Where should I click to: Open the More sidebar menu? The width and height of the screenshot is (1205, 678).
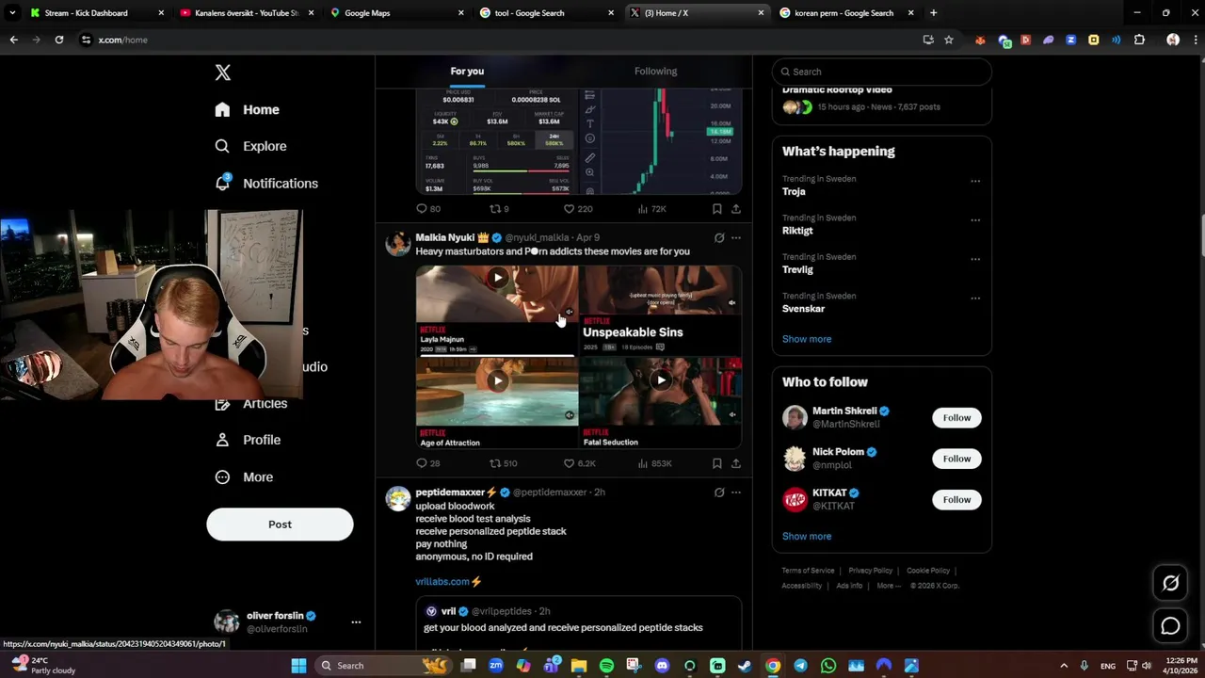pyautogui.click(x=244, y=477)
